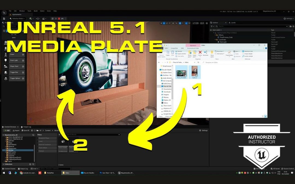295x184 pixels.
Task: Open the editor Settings dropdown at top right
Action: (x=289, y=19)
